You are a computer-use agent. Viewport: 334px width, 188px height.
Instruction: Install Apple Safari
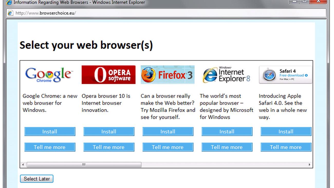pyautogui.click(x=286, y=132)
